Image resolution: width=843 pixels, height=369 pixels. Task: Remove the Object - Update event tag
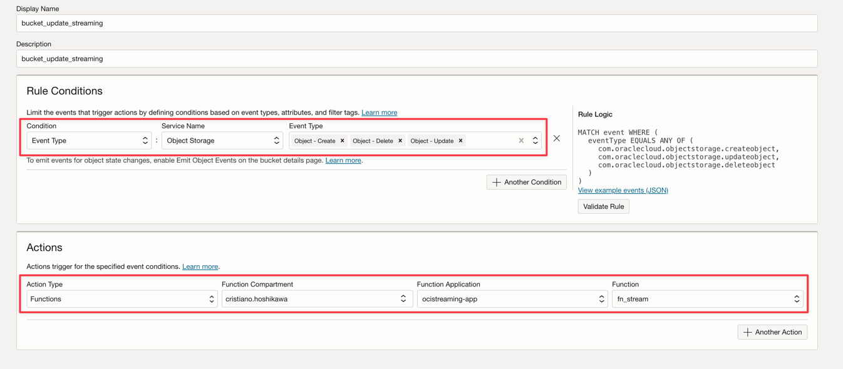point(461,141)
